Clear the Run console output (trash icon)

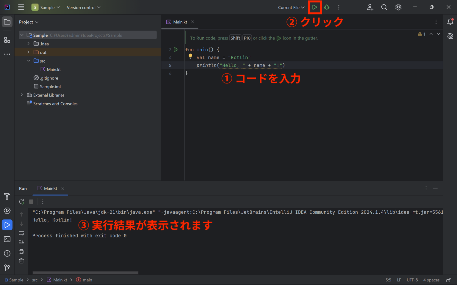[21, 261]
